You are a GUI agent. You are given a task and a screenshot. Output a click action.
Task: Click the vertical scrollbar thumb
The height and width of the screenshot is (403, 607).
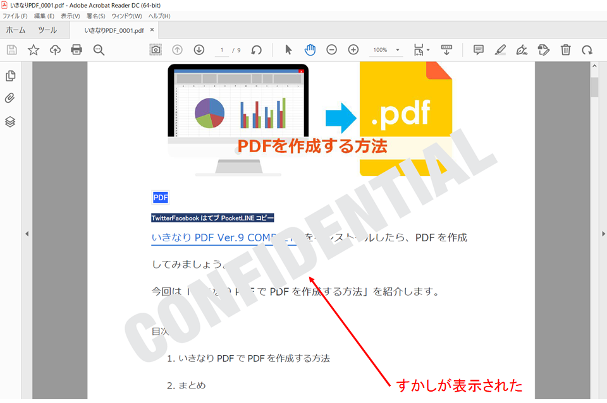tap(594, 87)
